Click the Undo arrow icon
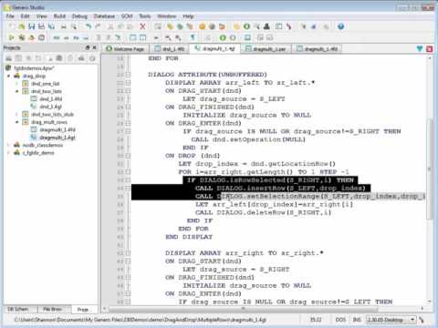 [x=89, y=26]
